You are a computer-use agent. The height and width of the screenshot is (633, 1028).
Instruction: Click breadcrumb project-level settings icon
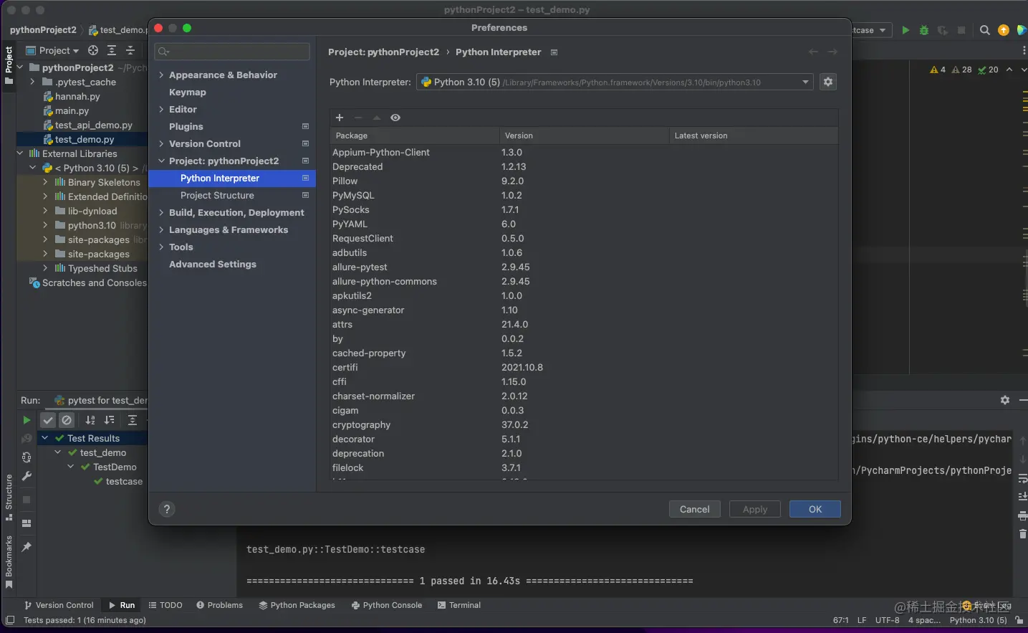pyautogui.click(x=554, y=52)
